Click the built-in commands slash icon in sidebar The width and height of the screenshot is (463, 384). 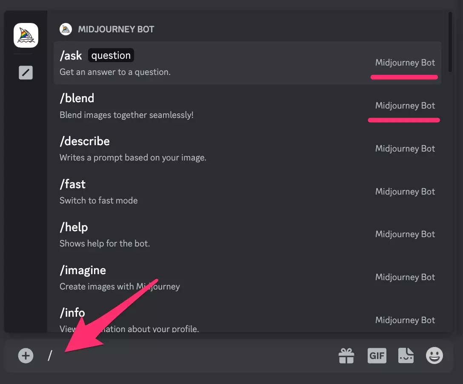(x=26, y=72)
